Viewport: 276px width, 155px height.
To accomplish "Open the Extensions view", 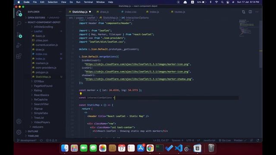I will [19, 56].
